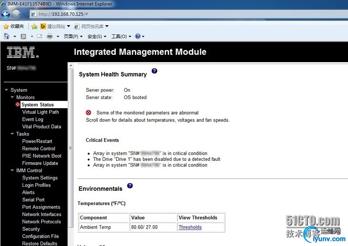Viewport: 348px width, 246px height.
Task: Click the IBM logo
Action: pyautogui.click(x=23, y=52)
